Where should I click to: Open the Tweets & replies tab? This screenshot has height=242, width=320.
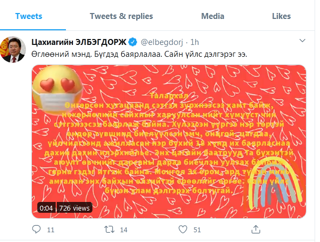[122, 16]
